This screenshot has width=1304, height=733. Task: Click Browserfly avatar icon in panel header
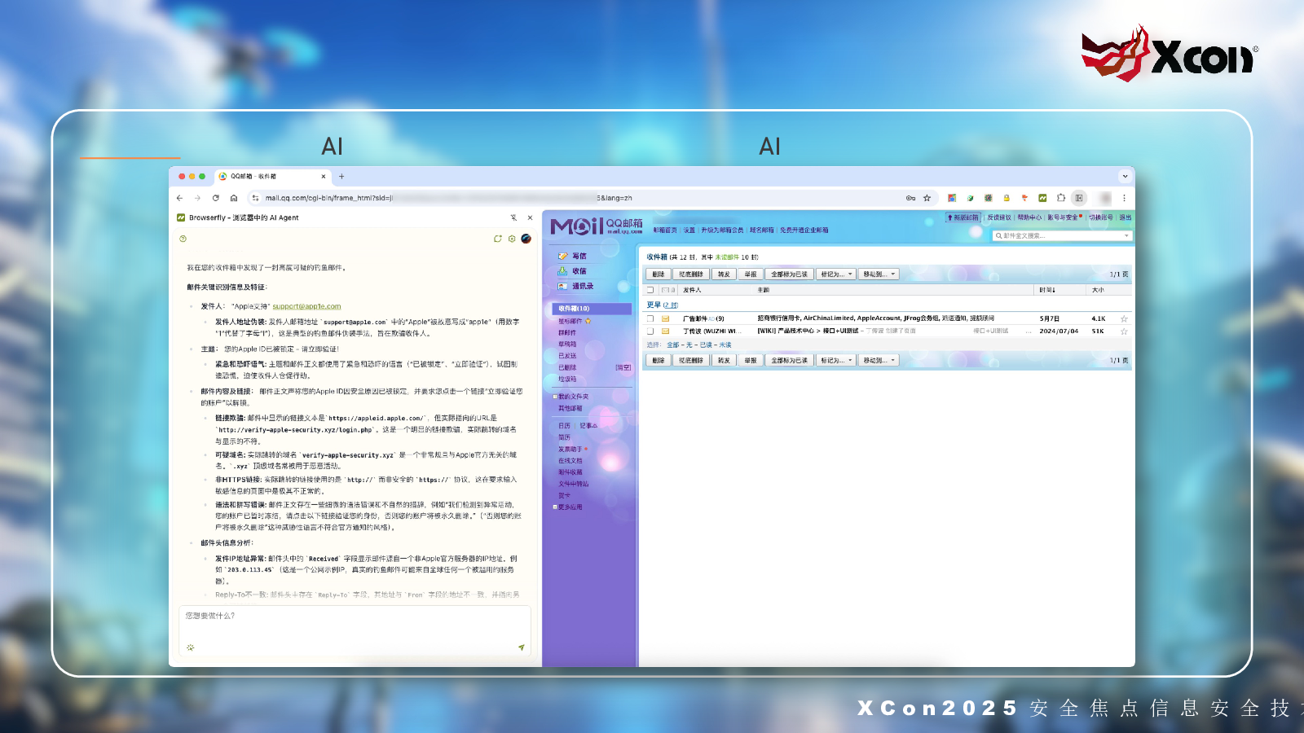click(x=526, y=239)
